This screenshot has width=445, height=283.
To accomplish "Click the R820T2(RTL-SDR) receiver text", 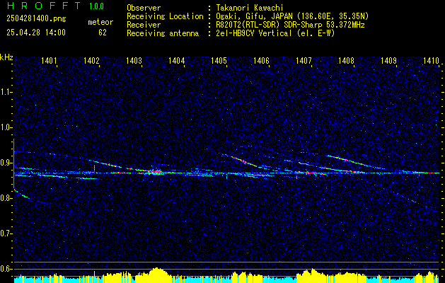I will [290, 25].
